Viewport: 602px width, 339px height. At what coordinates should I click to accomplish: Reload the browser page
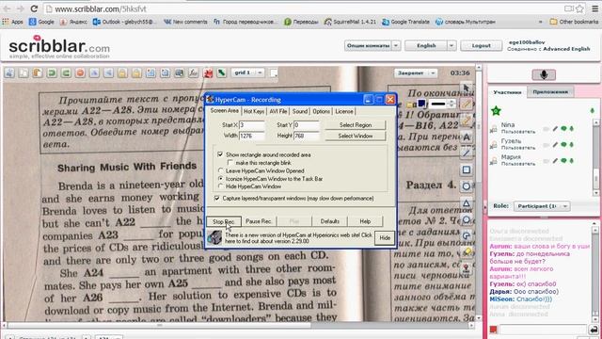click(34, 8)
